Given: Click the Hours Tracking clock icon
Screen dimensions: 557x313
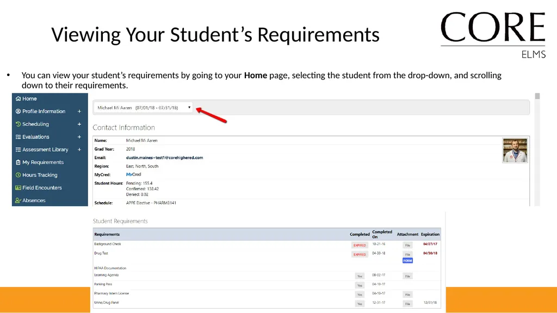Looking at the screenshot, I should (x=18, y=175).
